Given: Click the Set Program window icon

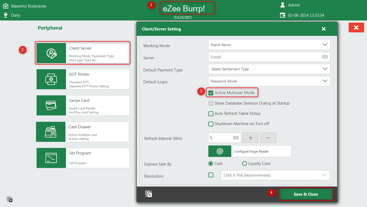Looking at the screenshot, I should click(51, 158).
